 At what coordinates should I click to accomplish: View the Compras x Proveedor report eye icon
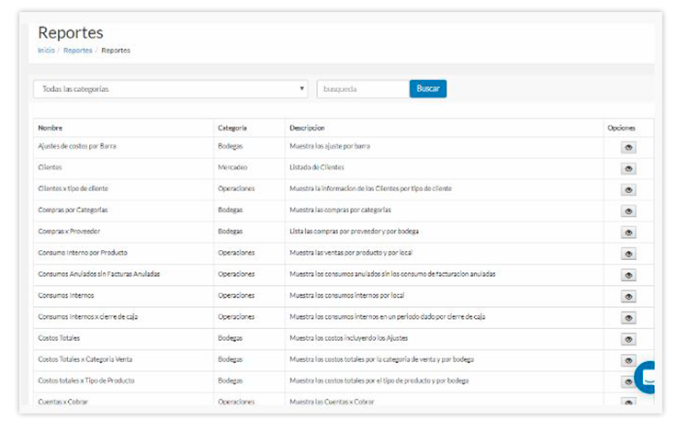point(628,232)
